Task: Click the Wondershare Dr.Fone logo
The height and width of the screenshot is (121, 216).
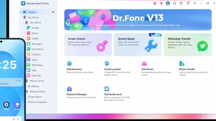Action: click(23, 3)
